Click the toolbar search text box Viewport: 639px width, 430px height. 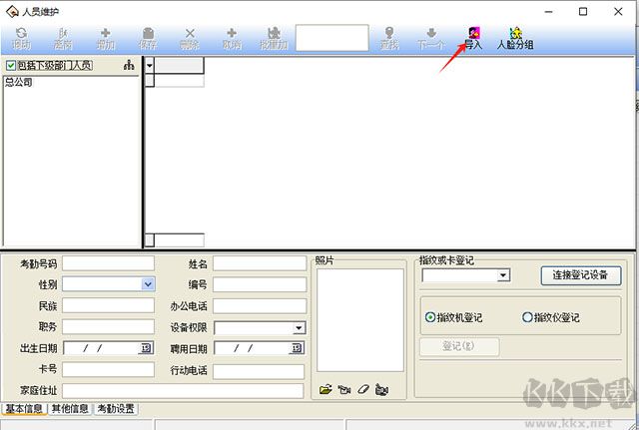pos(332,38)
